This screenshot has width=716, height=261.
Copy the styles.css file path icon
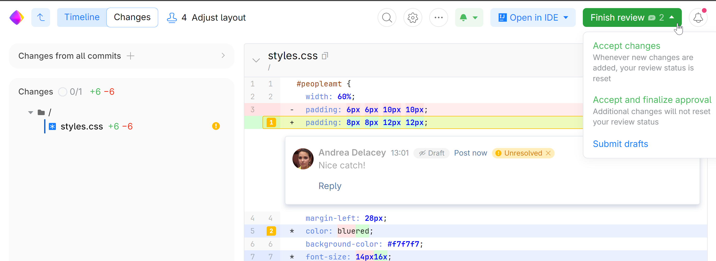click(x=325, y=56)
